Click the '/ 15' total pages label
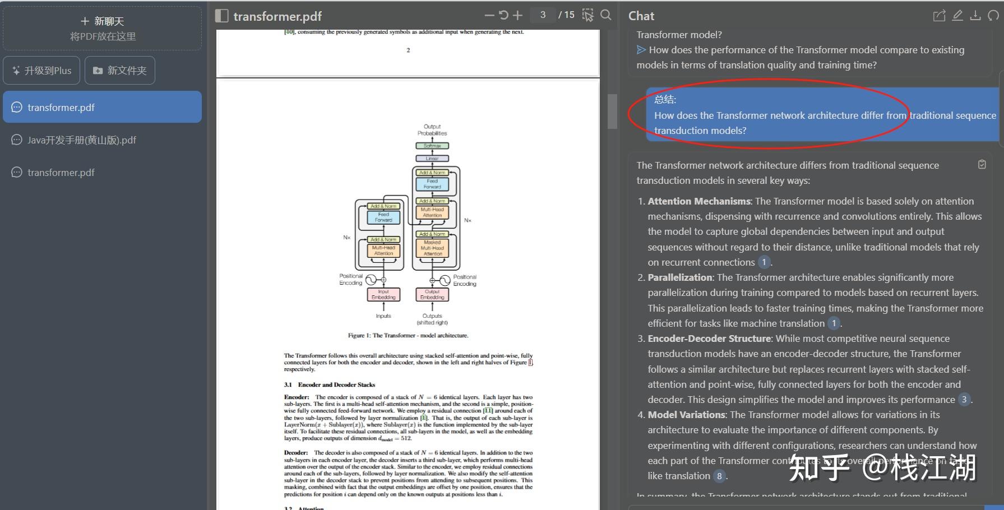1004x510 pixels. tap(566, 15)
